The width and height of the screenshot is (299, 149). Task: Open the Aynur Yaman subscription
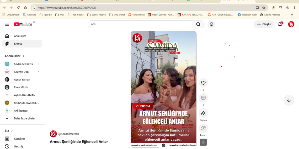point(22,80)
